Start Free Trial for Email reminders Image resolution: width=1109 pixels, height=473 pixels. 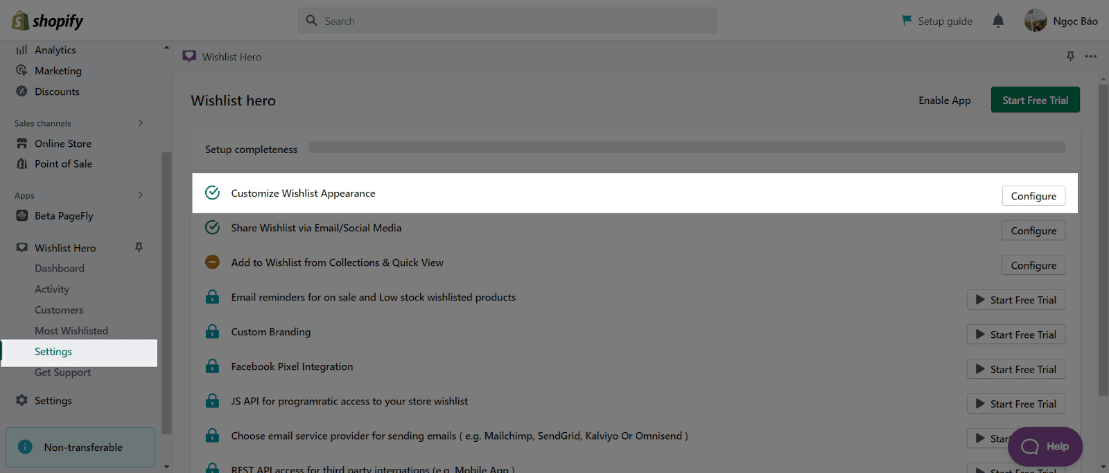(1016, 300)
